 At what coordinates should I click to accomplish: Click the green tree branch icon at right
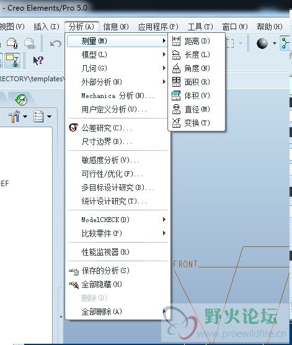click(x=285, y=43)
